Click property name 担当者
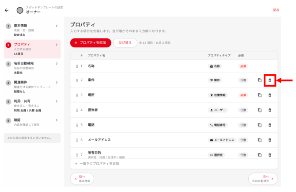The width and height of the screenshot is (296, 192). [x=93, y=110]
